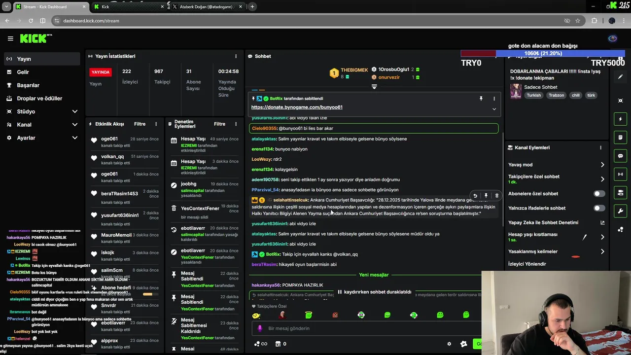Click the purple microphone icon in the chat box
Screen dimensions: 631x355
[x=260, y=328]
